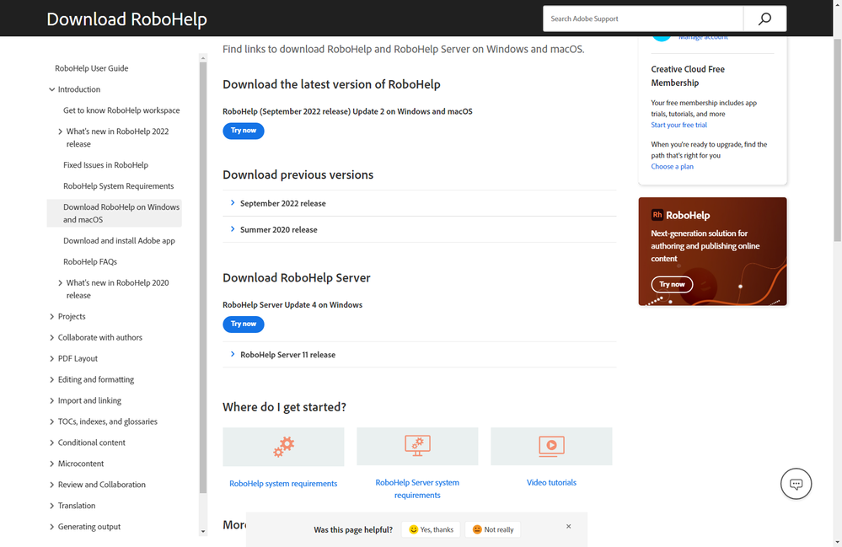The width and height of the screenshot is (842, 547).
Task: Expand What's new in RoboHelp 2020 release
Action: [60, 283]
